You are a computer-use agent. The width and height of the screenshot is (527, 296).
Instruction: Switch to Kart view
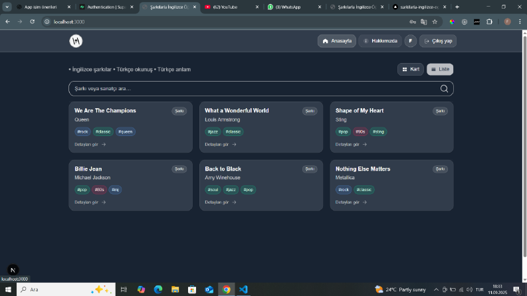click(x=411, y=69)
